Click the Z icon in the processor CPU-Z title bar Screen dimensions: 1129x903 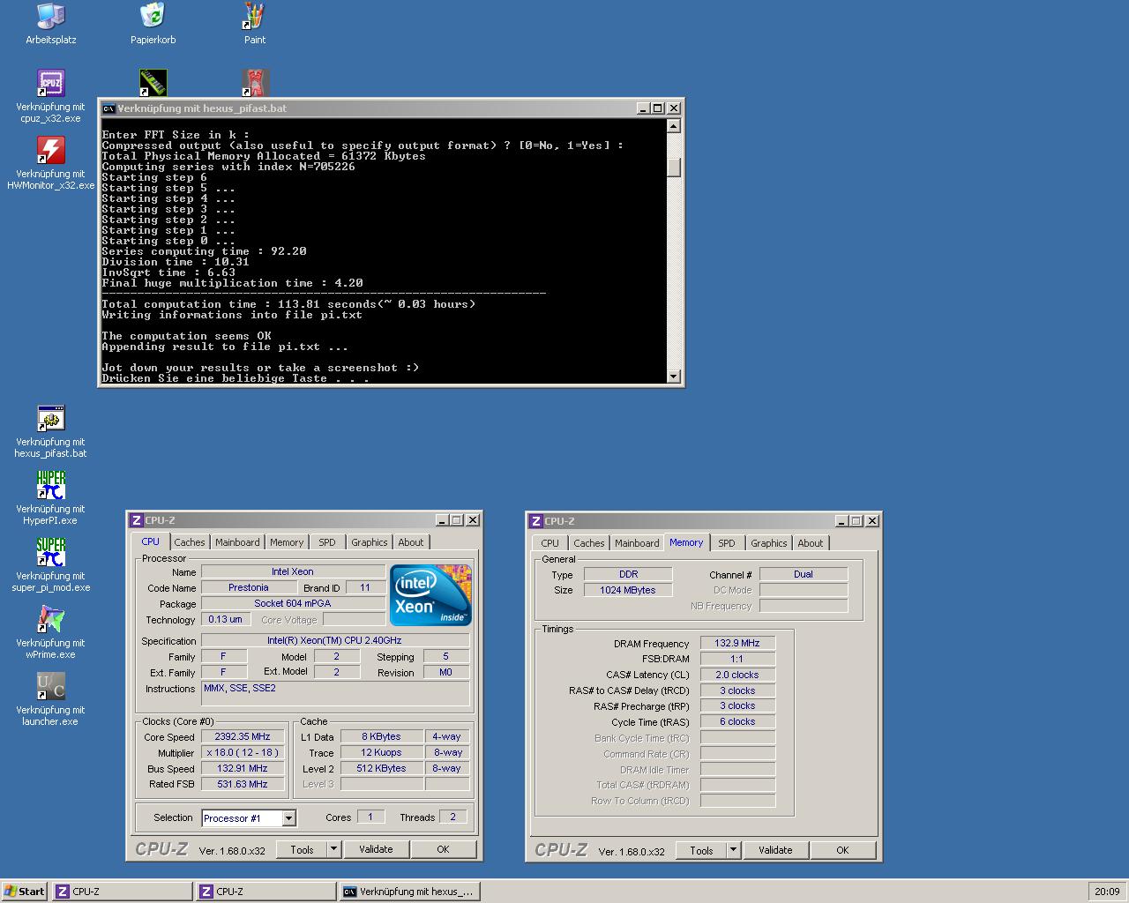(137, 520)
